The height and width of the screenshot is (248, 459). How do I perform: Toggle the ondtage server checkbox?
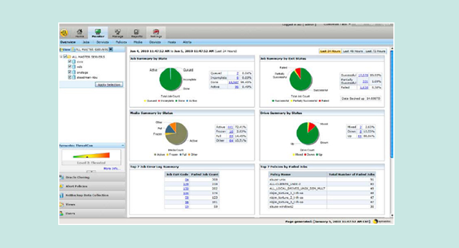(x=70, y=73)
